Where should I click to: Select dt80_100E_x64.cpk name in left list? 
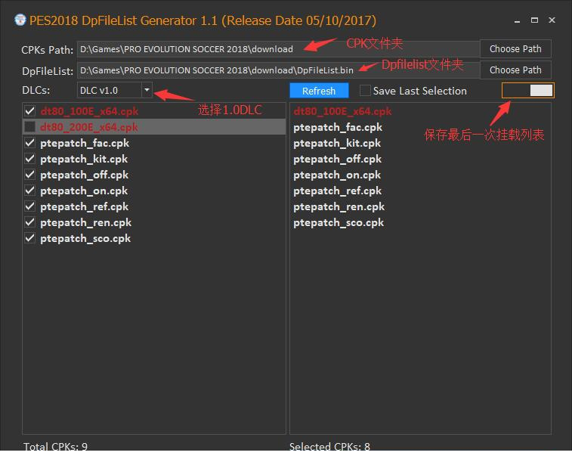pyautogui.click(x=89, y=111)
